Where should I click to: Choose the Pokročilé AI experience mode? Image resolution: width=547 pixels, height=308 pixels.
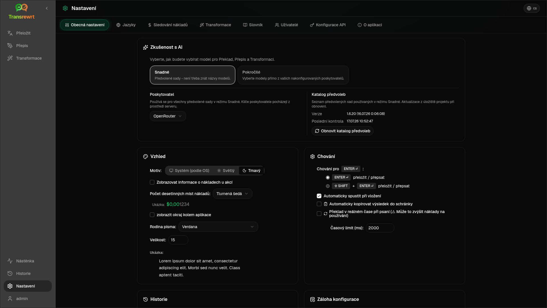click(x=293, y=75)
